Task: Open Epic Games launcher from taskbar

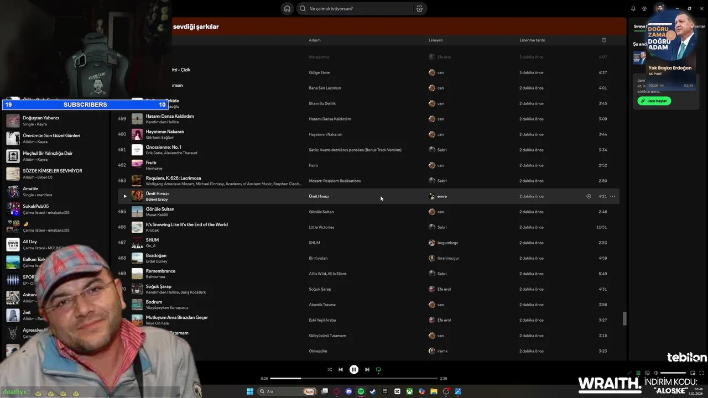Action: click(385, 391)
